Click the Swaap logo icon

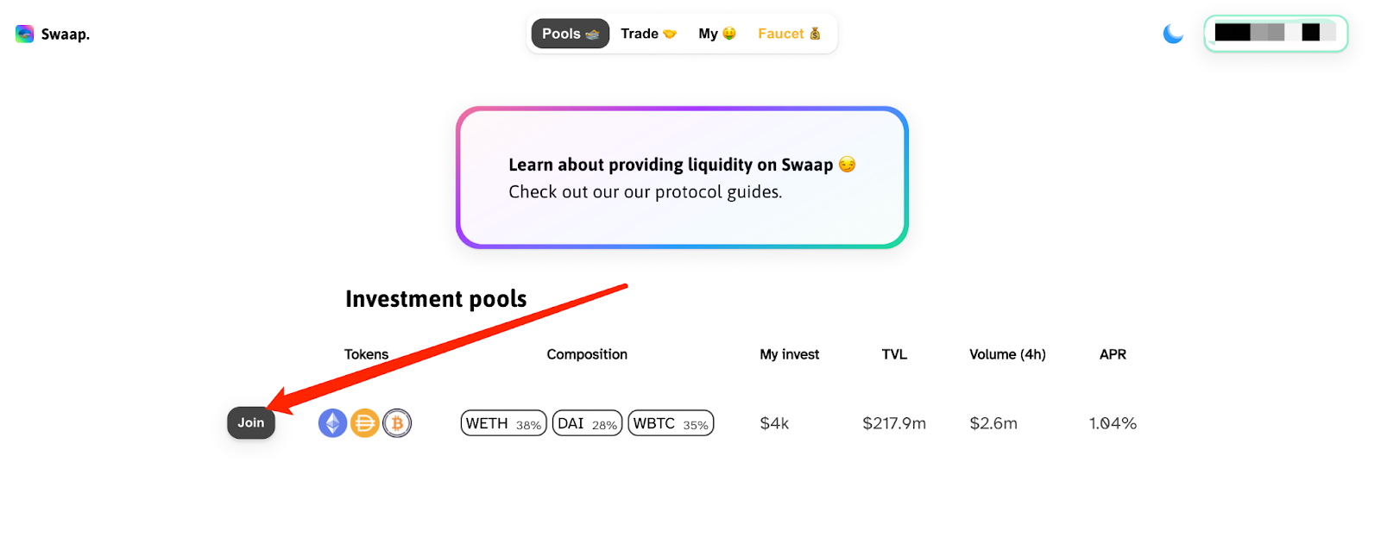(24, 34)
